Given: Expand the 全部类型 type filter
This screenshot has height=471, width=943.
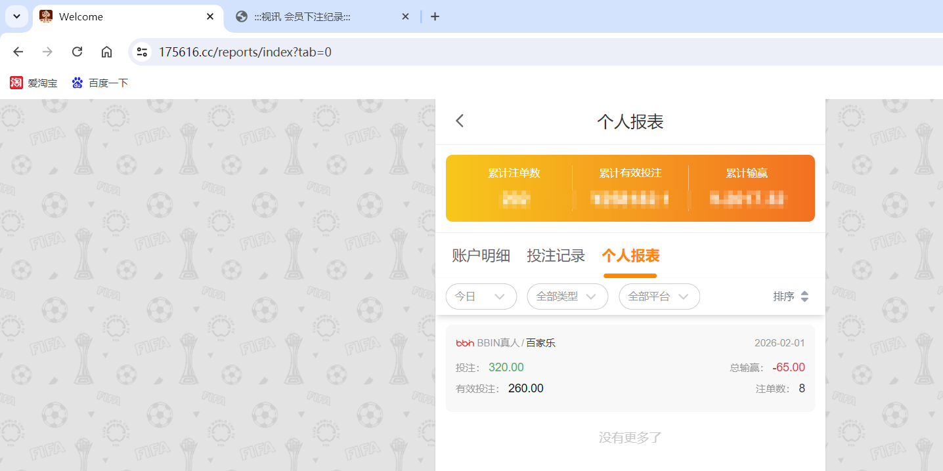Looking at the screenshot, I should coord(567,297).
